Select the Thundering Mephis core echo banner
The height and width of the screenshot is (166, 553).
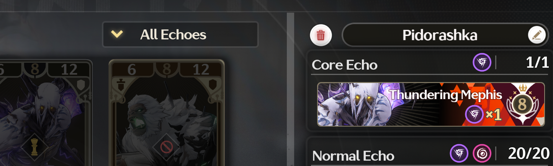[x=431, y=104]
